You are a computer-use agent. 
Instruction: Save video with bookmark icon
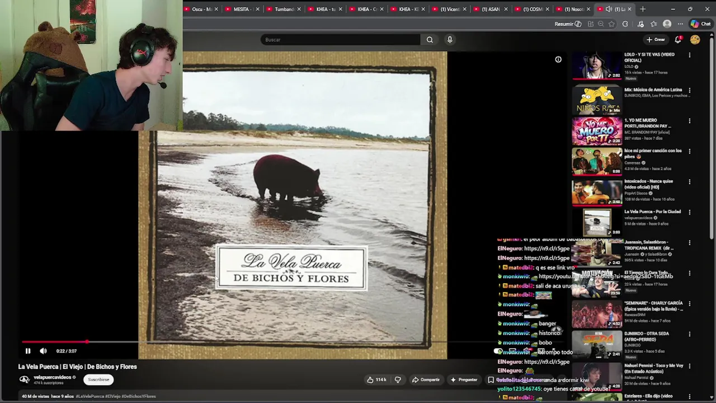[491, 379]
